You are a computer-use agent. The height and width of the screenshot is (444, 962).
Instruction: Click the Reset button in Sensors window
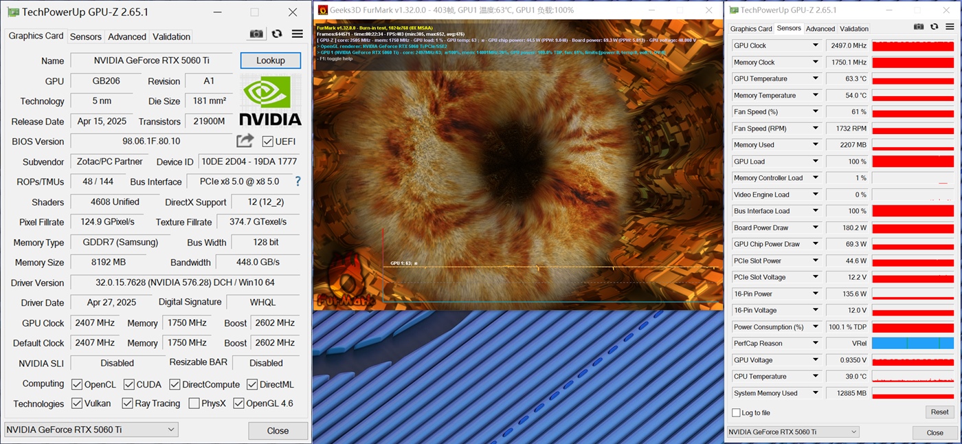939,412
